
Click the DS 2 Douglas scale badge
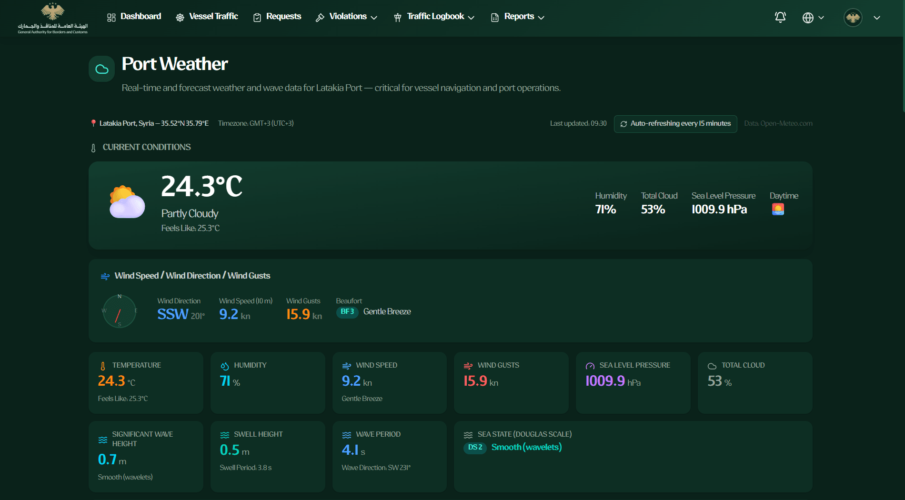coord(475,448)
